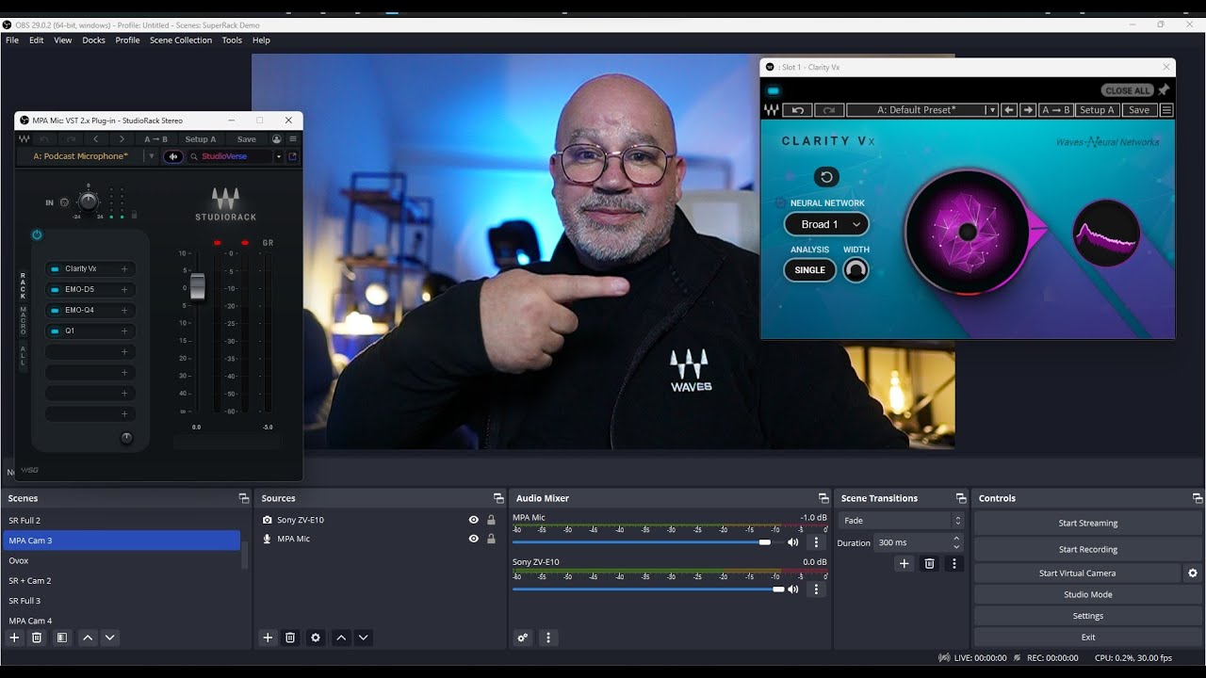The image size is (1206, 678).
Task: Click the StudioRack pop-out window icon
Action: (x=292, y=156)
